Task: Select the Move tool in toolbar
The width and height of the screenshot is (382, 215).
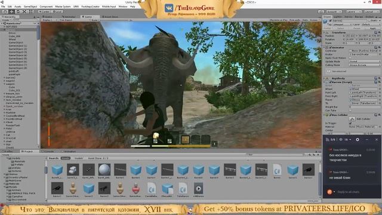Action: [x=11, y=11]
